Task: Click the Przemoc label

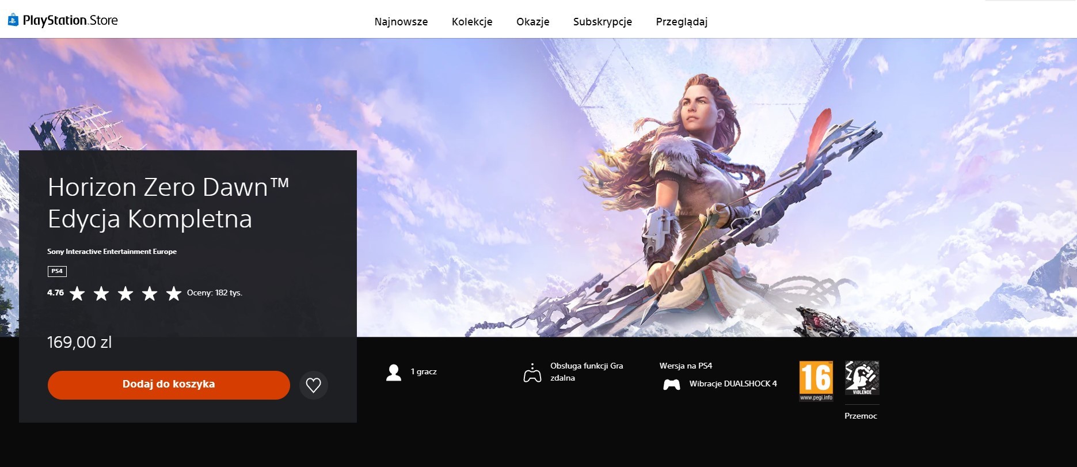Action: (x=861, y=416)
